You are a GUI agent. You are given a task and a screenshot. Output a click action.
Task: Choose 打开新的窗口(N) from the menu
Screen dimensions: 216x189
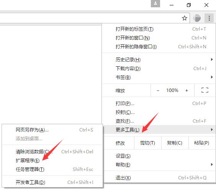coord(159,38)
